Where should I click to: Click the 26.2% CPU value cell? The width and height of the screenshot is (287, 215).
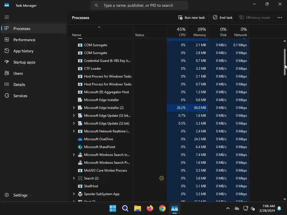point(177,108)
